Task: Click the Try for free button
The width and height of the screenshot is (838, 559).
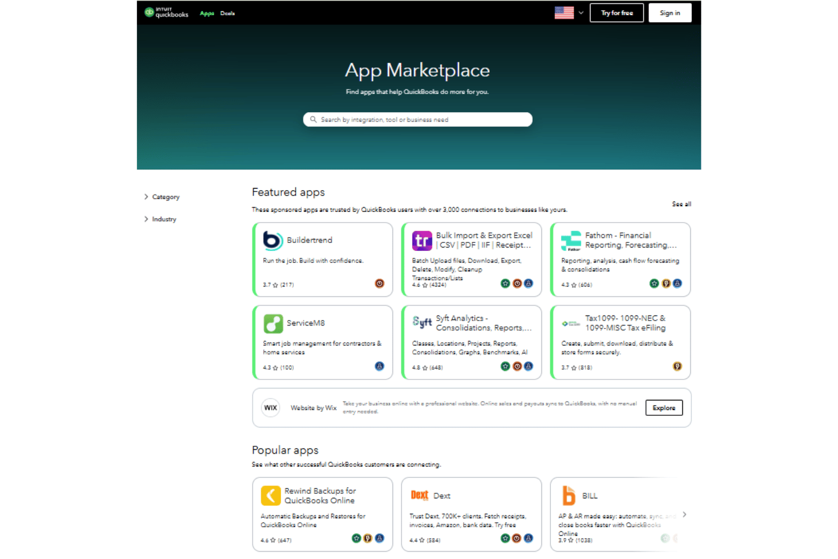Action: 617,12
